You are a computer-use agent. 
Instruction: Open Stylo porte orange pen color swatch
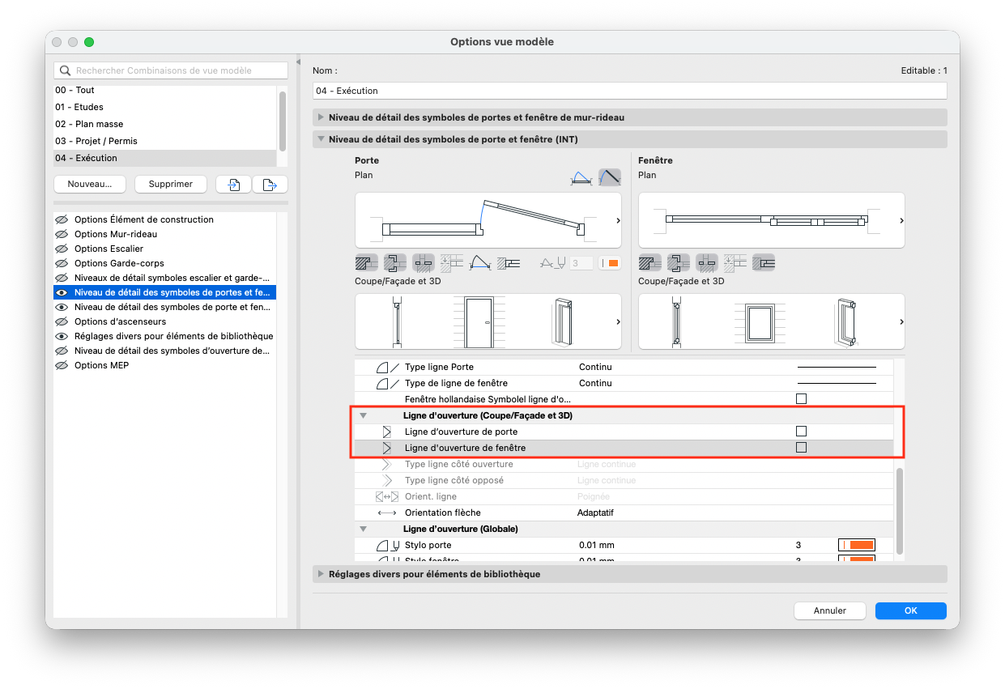click(x=857, y=545)
